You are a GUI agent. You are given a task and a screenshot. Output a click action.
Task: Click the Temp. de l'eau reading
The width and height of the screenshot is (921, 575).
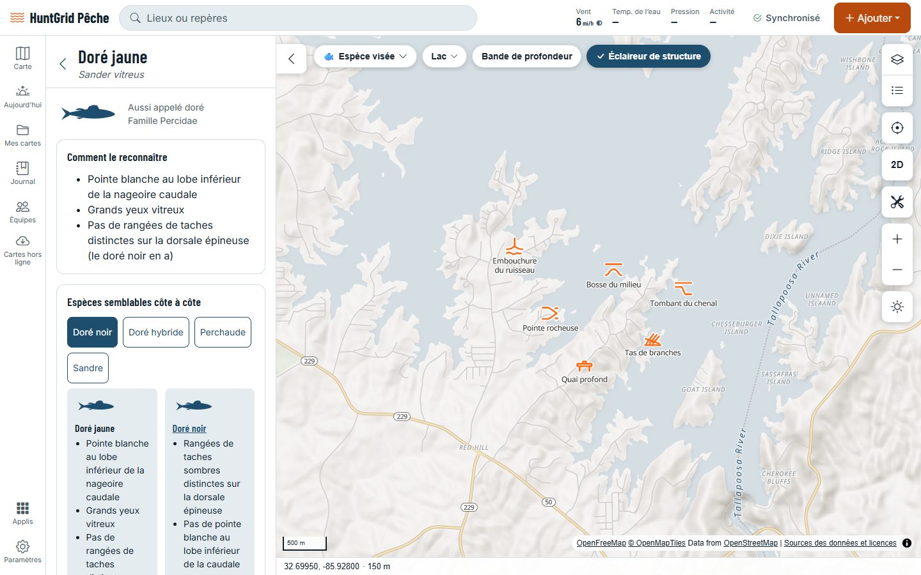(x=636, y=17)
